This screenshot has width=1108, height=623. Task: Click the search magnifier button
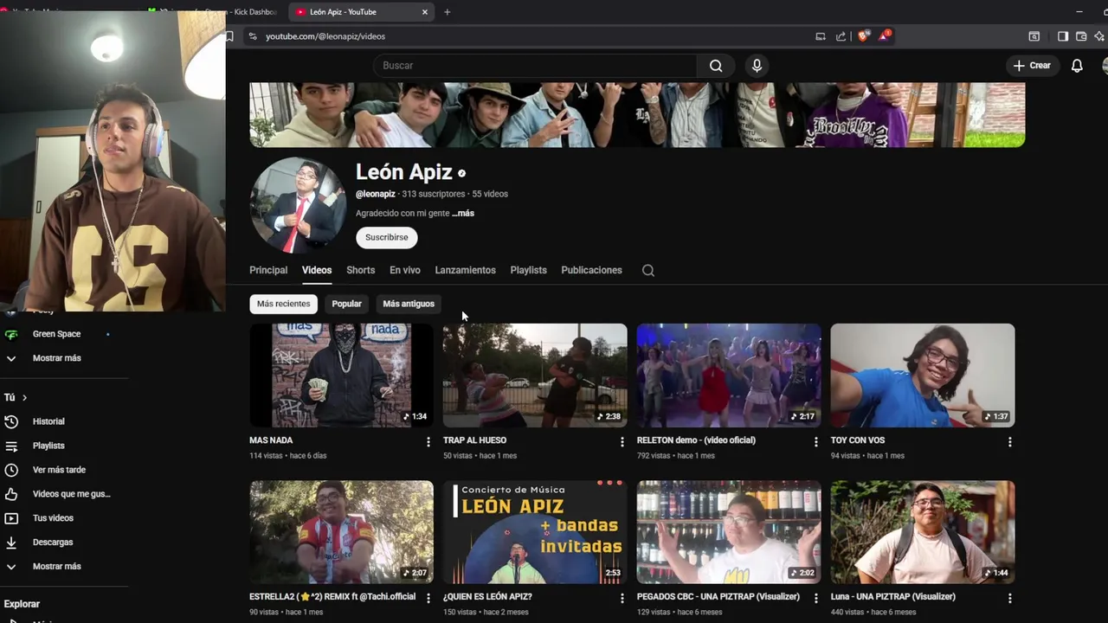click(x=716, y=66)
